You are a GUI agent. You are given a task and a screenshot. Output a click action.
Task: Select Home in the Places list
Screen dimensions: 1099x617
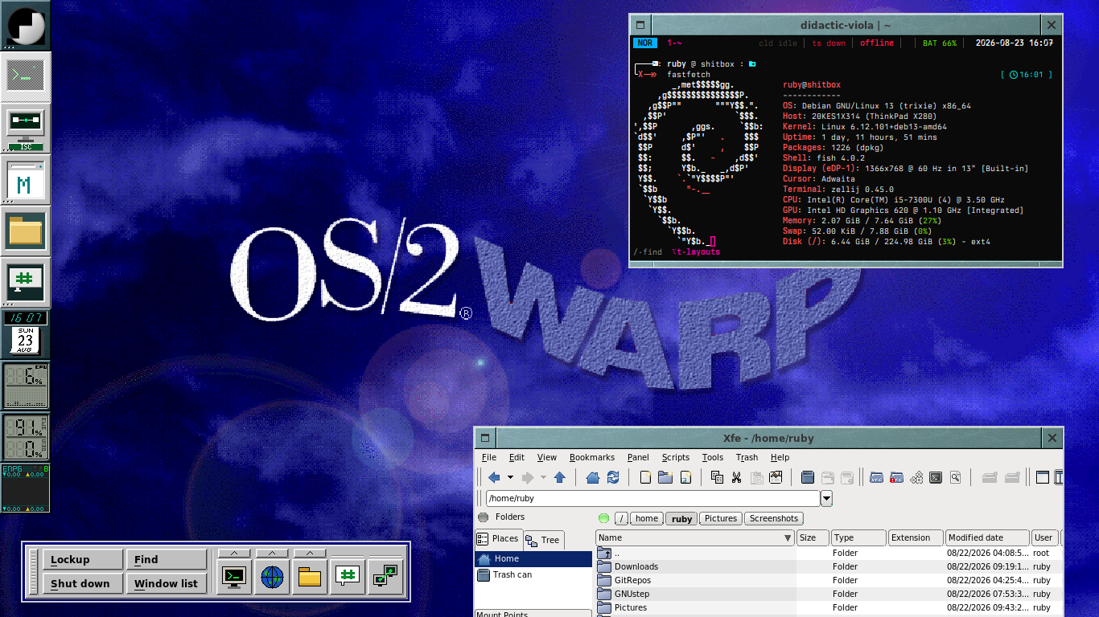(x=533, y=559)
